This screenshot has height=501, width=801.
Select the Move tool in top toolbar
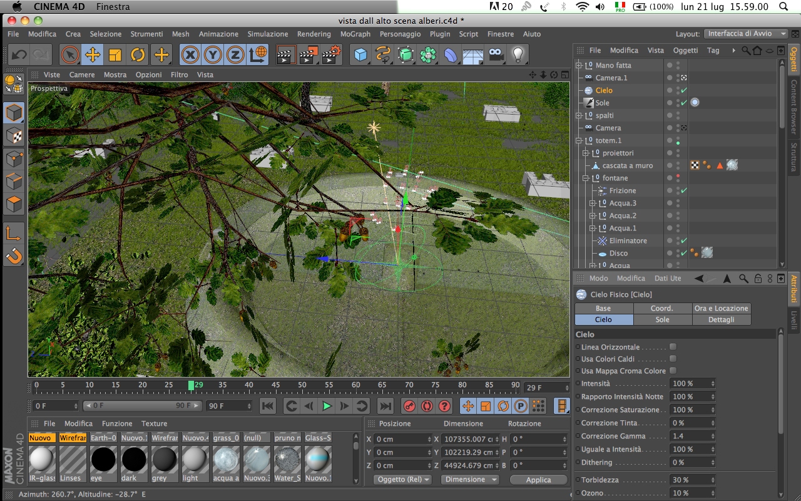pos(93,55)
